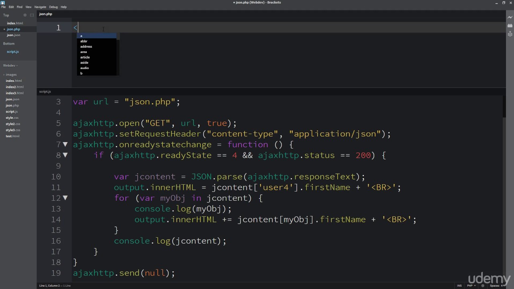
Task: Open Live Preview lightning bolt icon
Action: (x=510, y=17)
